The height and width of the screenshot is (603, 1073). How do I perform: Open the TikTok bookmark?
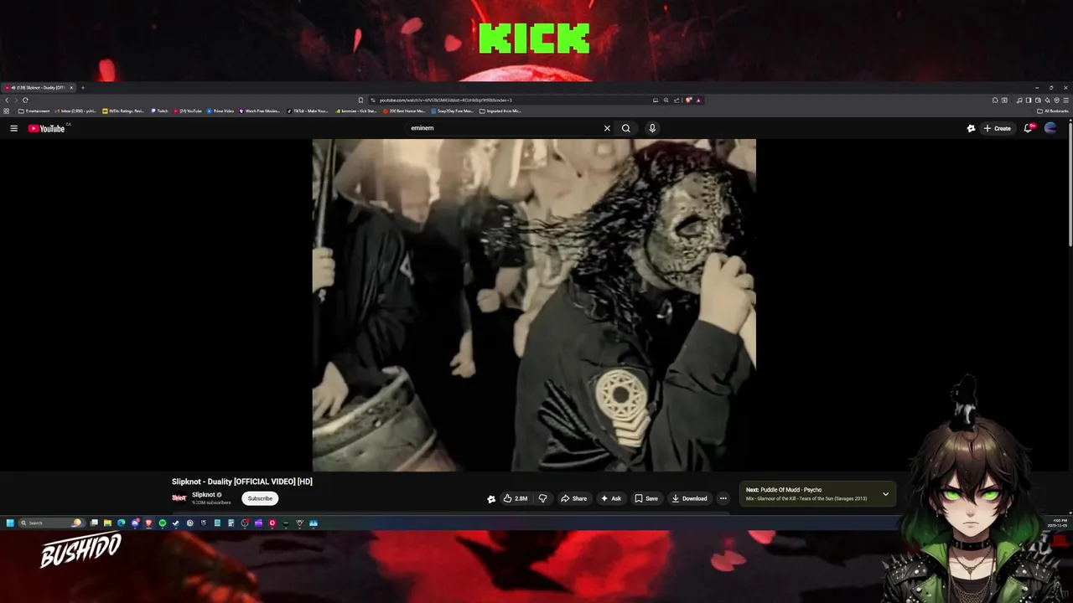tap(308, 111)
